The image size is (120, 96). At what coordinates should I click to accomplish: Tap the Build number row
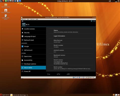(x=71, y=68)
